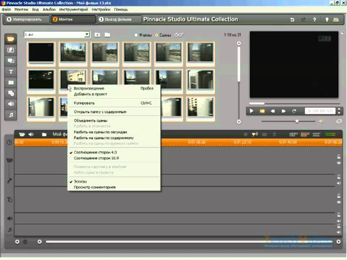Open the titles album tab
347x260 pixels.
10,71
